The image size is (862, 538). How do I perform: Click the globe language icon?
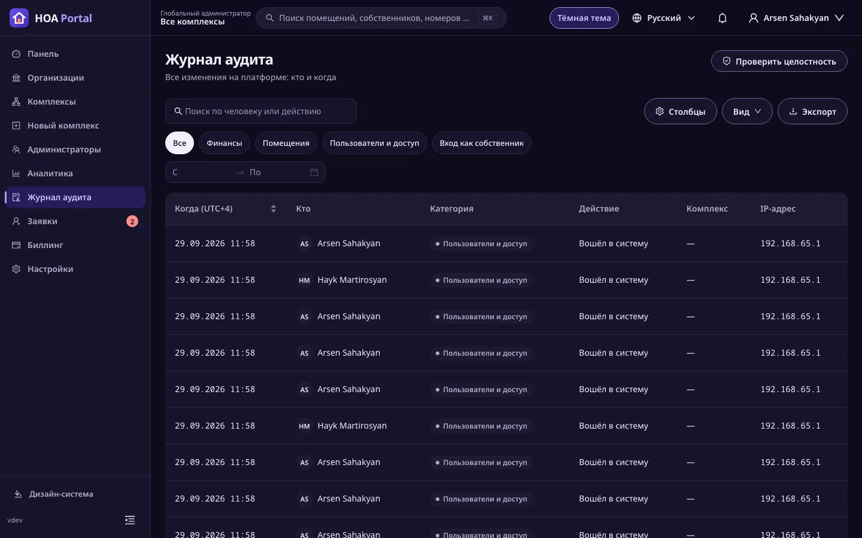[637, 18]
